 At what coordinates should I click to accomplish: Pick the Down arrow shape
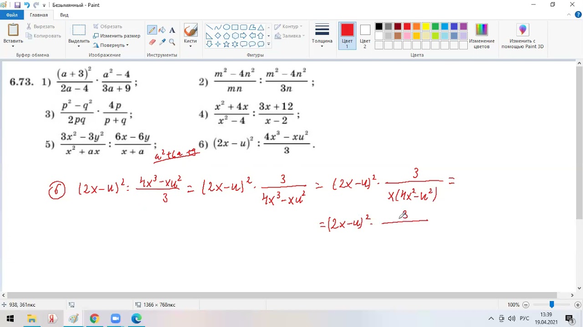click(209, 44)
